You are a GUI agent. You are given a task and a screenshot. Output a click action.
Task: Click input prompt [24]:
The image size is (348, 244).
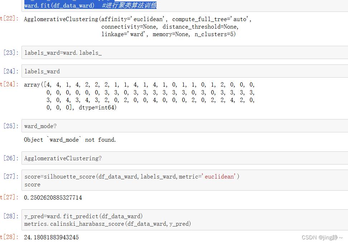(x=11, y=71)
